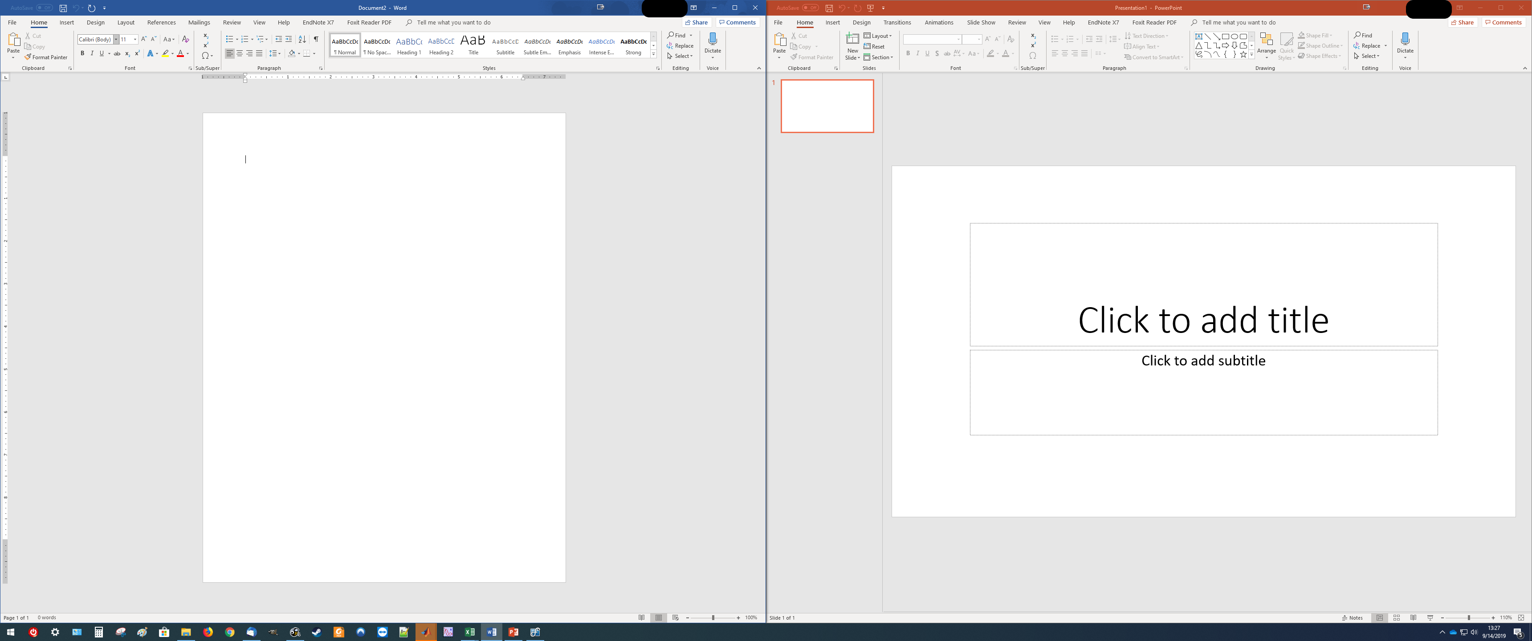This screenshot has width=1532, height=641.
Task: Toggle Bold in Word's Font group
Action: 82,53
